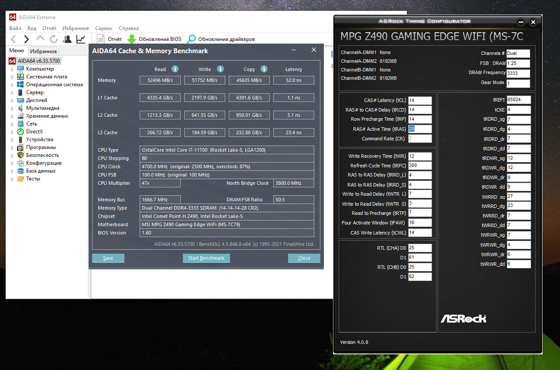The height and width of the screenshot is (370, 560).
Task: Select the Программы icon in the tree
Action: (x=21, y=147)
